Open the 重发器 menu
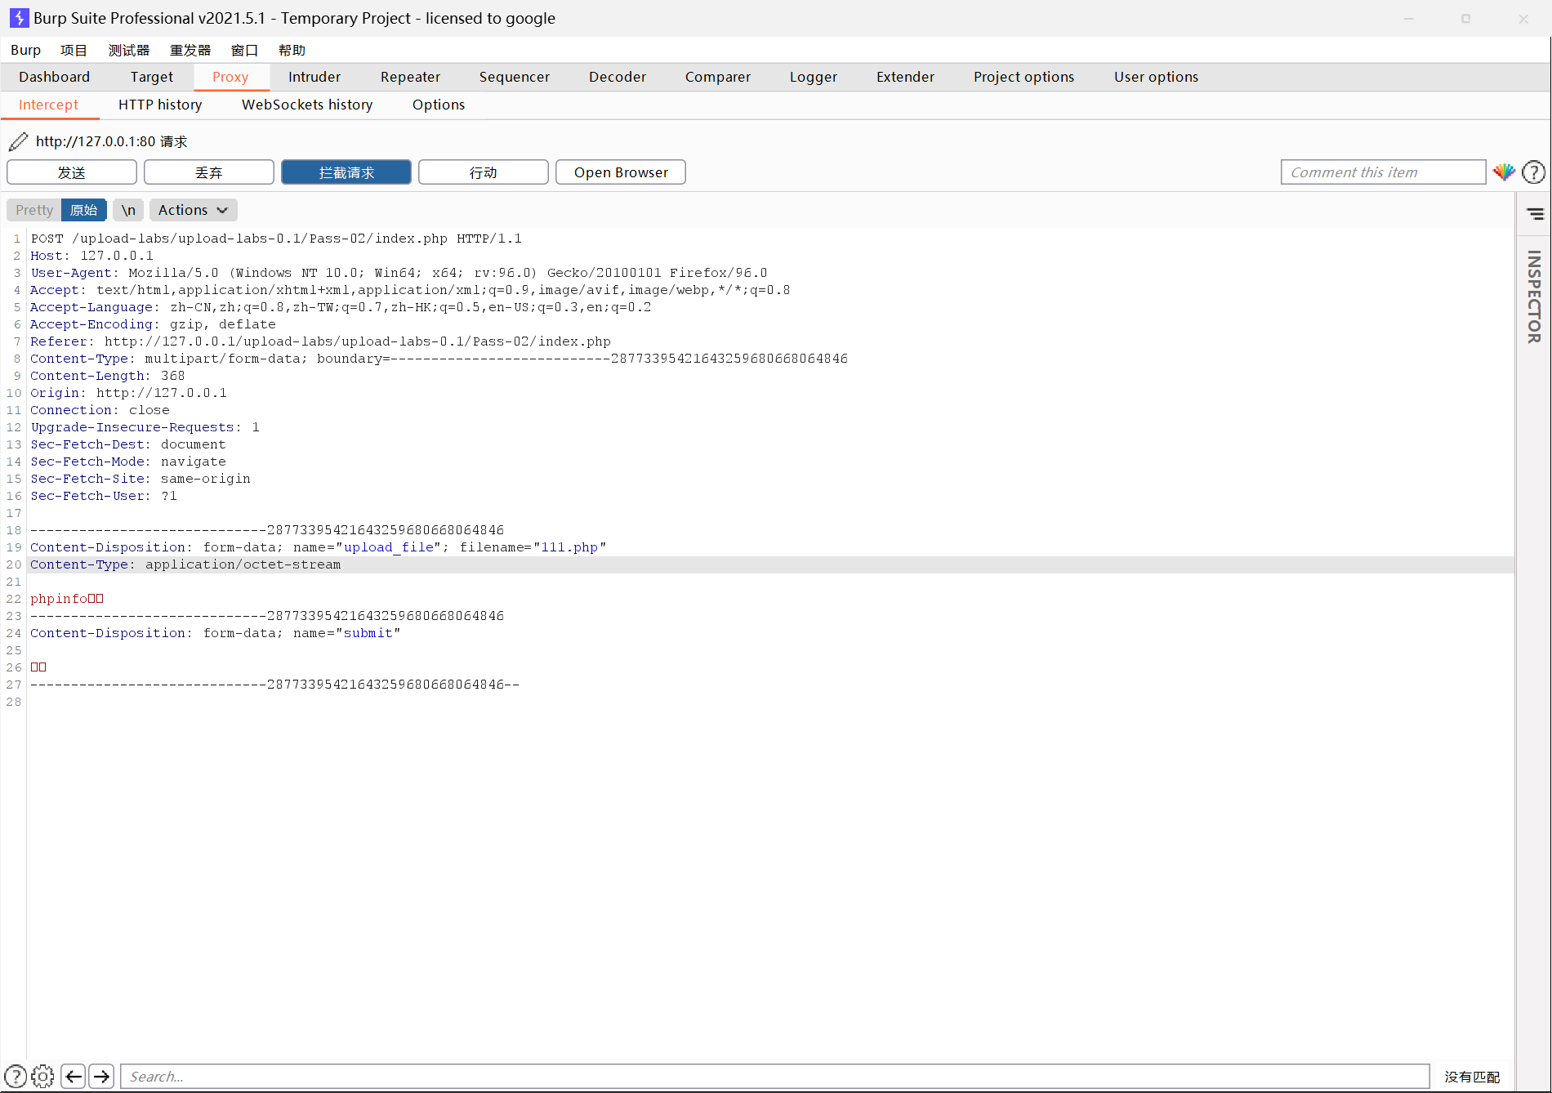 point(190,50)
